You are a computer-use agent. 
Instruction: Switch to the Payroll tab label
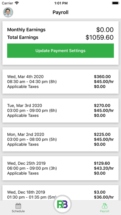click(105, 211)
